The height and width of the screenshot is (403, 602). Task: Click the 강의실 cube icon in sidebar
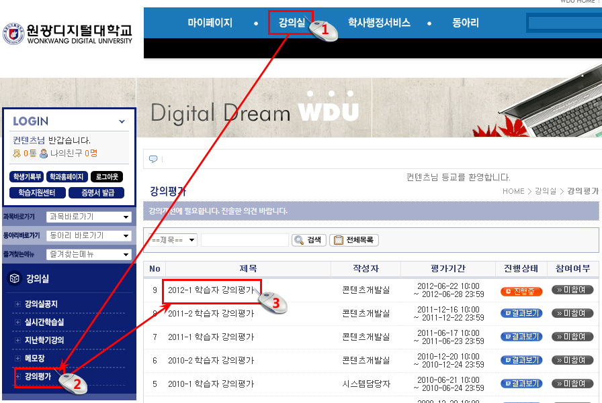click(13, 278)
